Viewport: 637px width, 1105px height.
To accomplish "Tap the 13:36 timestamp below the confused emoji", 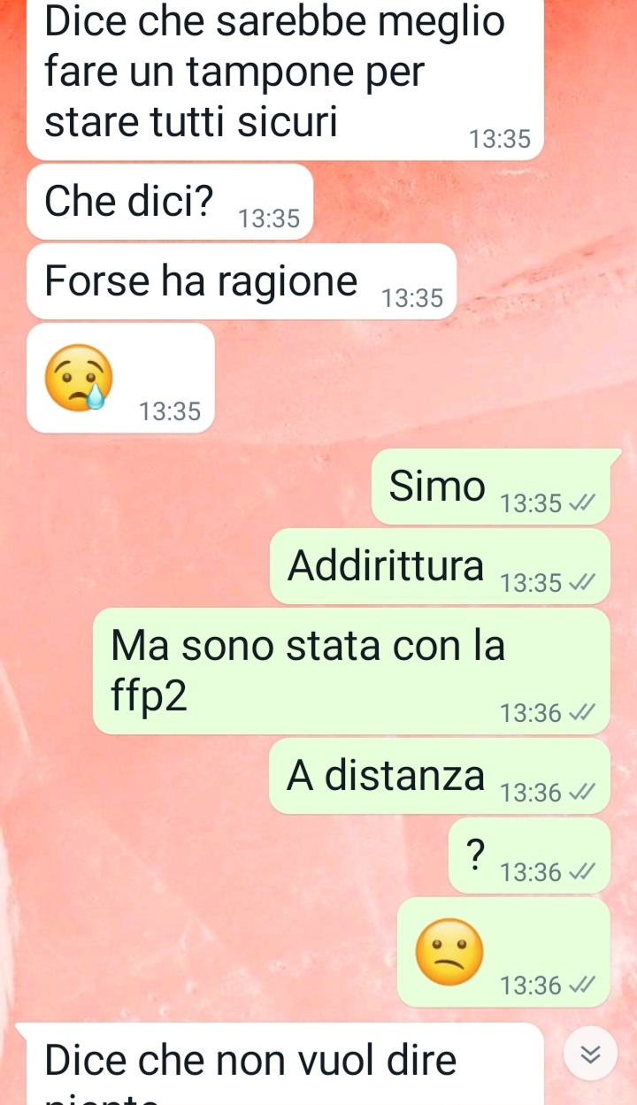I will point(531,985).
